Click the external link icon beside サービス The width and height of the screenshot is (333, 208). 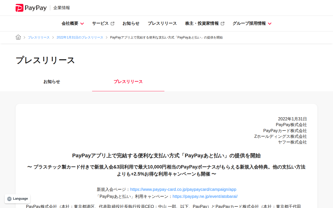point(112,23)
